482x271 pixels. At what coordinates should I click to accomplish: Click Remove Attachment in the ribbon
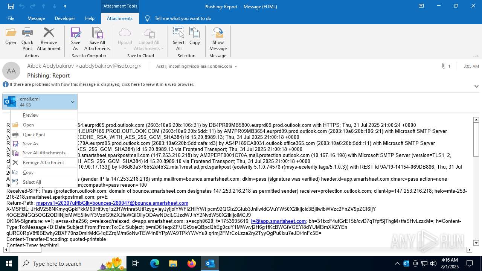[x=49, y=39]
